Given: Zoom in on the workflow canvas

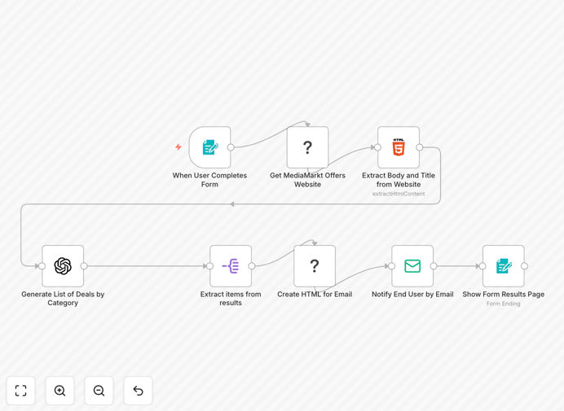Looking at the screenshot, I should [x=59, y=391].
